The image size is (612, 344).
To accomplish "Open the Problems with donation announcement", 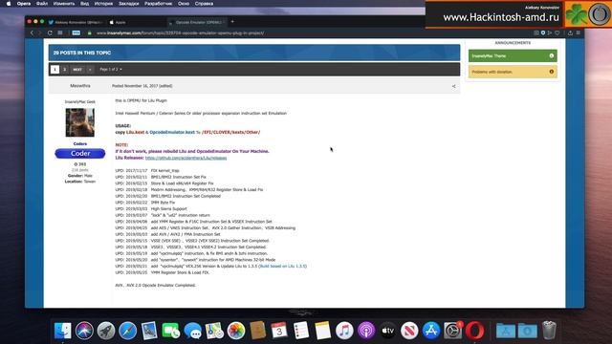I will [513, 72].
